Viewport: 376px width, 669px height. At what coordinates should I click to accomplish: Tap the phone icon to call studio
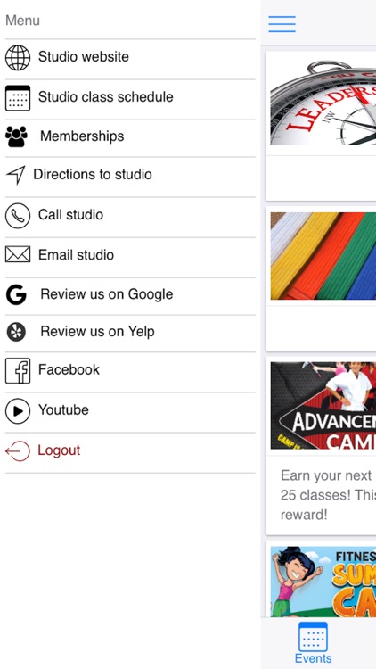tap(18, 216)
